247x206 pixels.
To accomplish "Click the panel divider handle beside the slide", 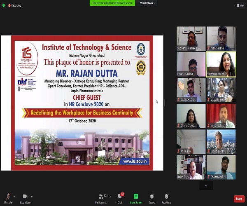I will click(x=164, y=103).
